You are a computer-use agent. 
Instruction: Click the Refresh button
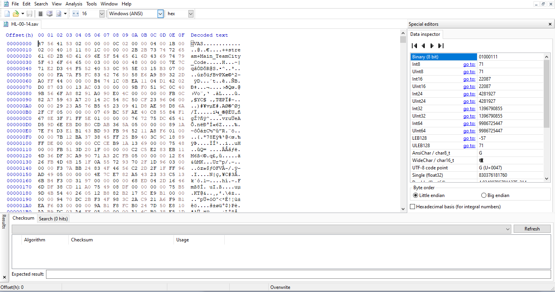(x=532, y=229)
